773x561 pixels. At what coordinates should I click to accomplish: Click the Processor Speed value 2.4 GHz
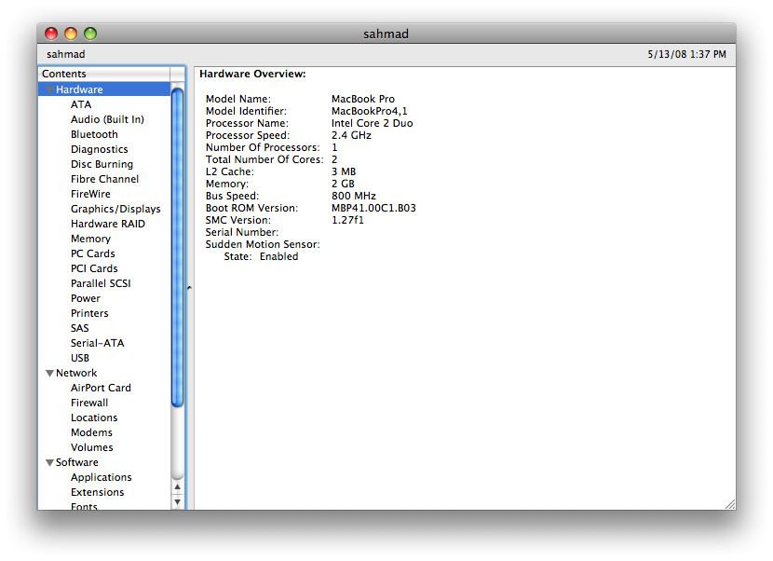[351, 135]
